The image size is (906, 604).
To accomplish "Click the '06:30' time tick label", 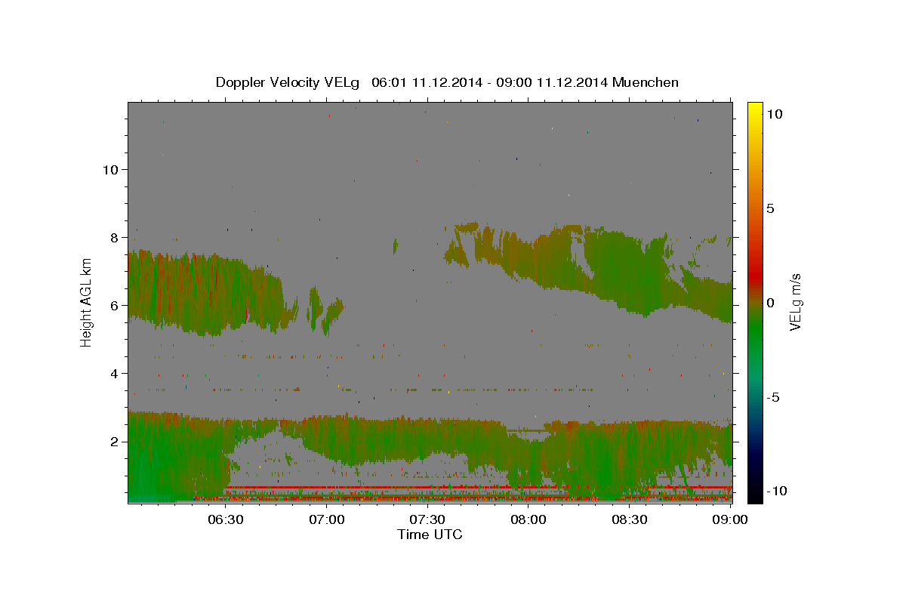I will 225,519.
